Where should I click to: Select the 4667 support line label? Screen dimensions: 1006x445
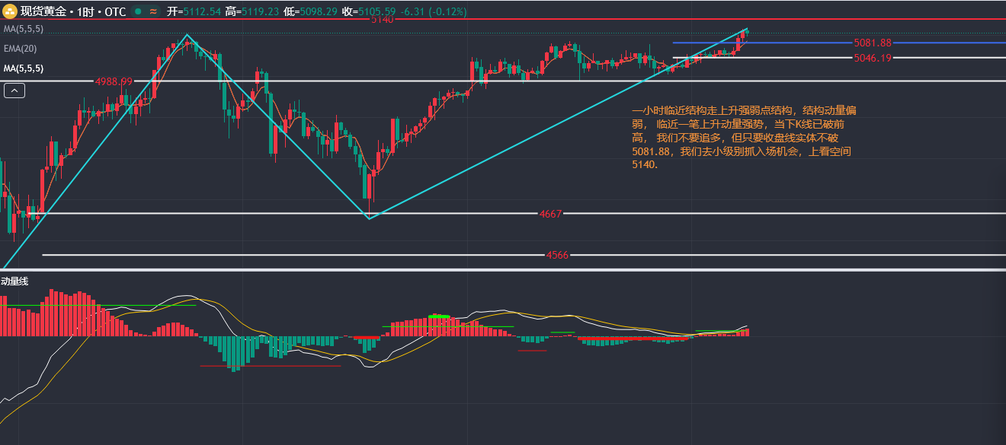[549, 214]
